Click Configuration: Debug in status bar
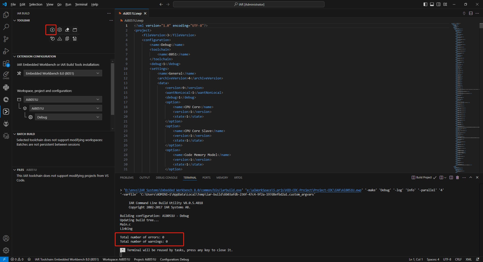This screenshot has width=483, height=262. pyautogui.click(x=174, y=259)
